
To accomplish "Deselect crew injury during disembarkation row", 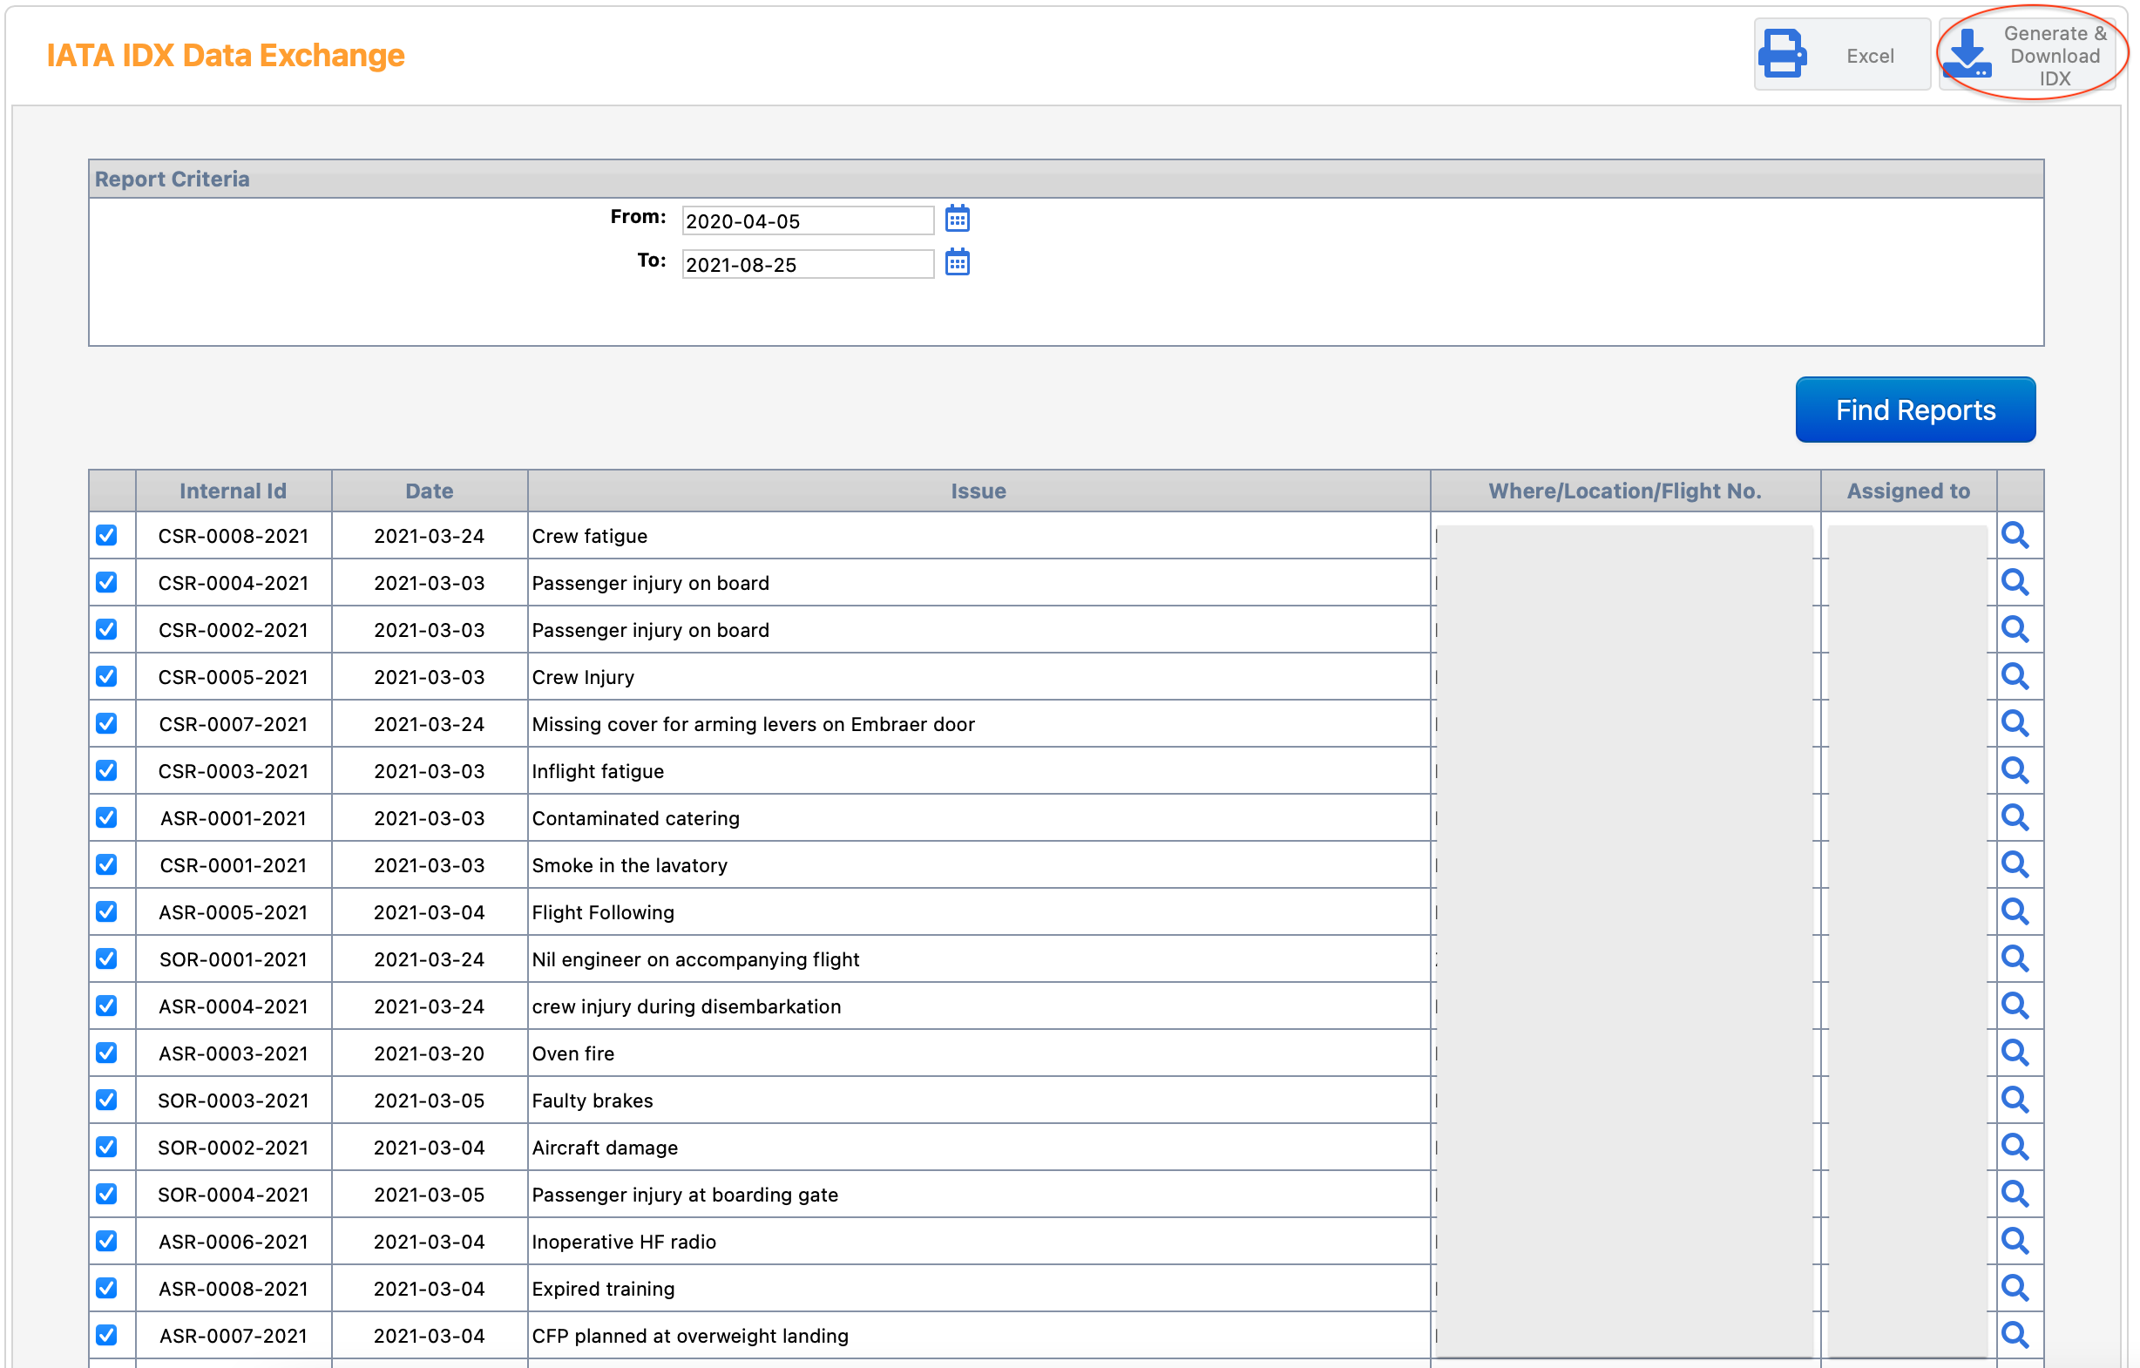I will [106, 1006].
